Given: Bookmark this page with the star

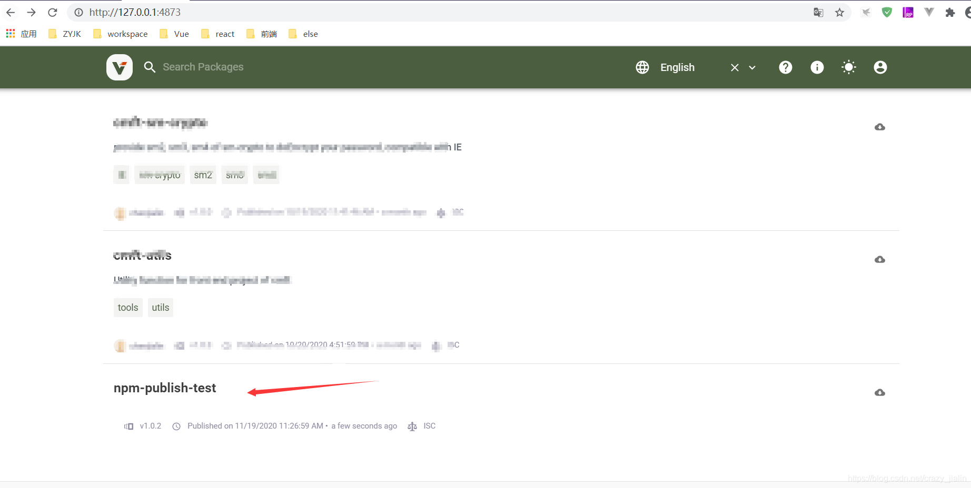Looking at the screenshot, I should pyautogui.click(x=839, y=12).
